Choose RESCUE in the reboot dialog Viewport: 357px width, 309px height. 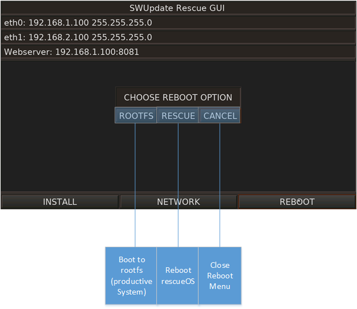click(178, 116)
